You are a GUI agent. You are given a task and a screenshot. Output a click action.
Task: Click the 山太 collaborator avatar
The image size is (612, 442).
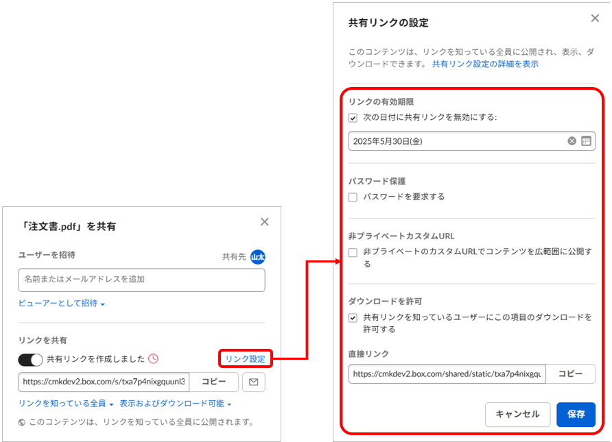(257, 256)
